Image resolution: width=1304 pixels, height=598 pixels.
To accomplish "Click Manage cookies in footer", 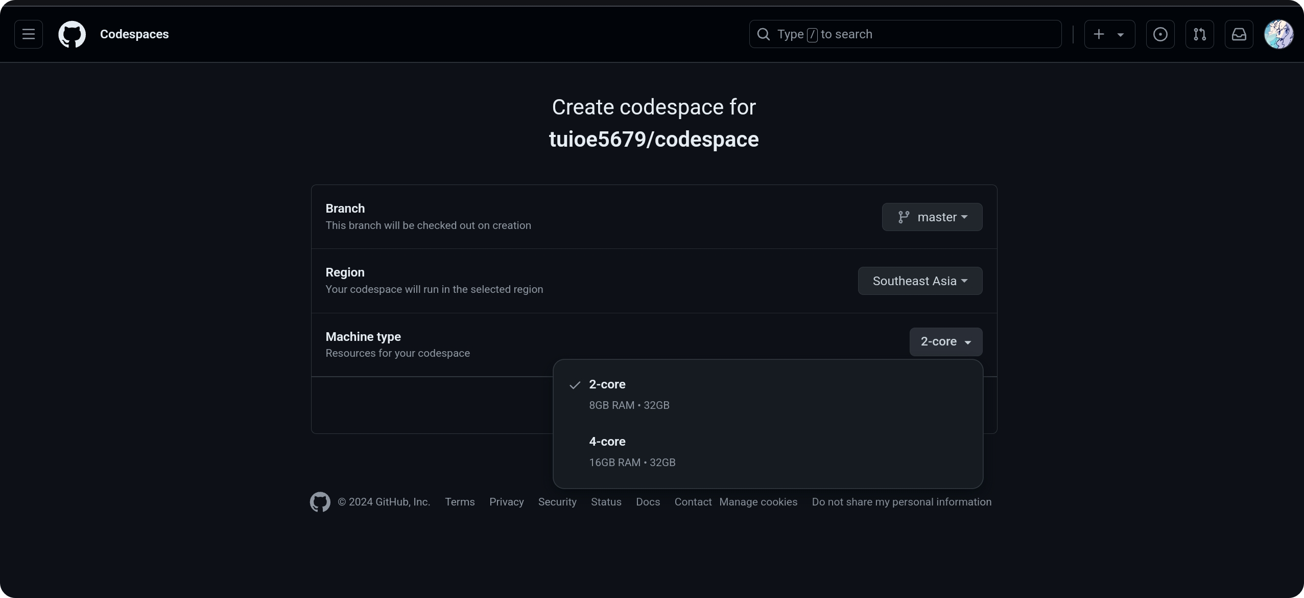I will coord(758,502).
